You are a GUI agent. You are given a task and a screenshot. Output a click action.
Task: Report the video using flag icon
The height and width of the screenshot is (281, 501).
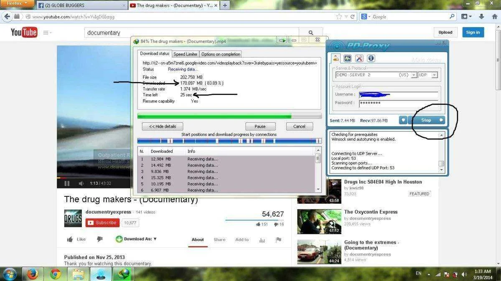[278, 240]
